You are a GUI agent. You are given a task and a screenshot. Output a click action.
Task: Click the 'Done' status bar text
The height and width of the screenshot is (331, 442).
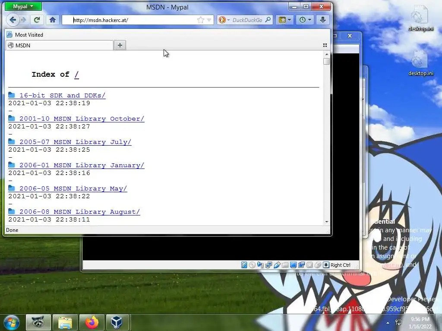(12, 230)
